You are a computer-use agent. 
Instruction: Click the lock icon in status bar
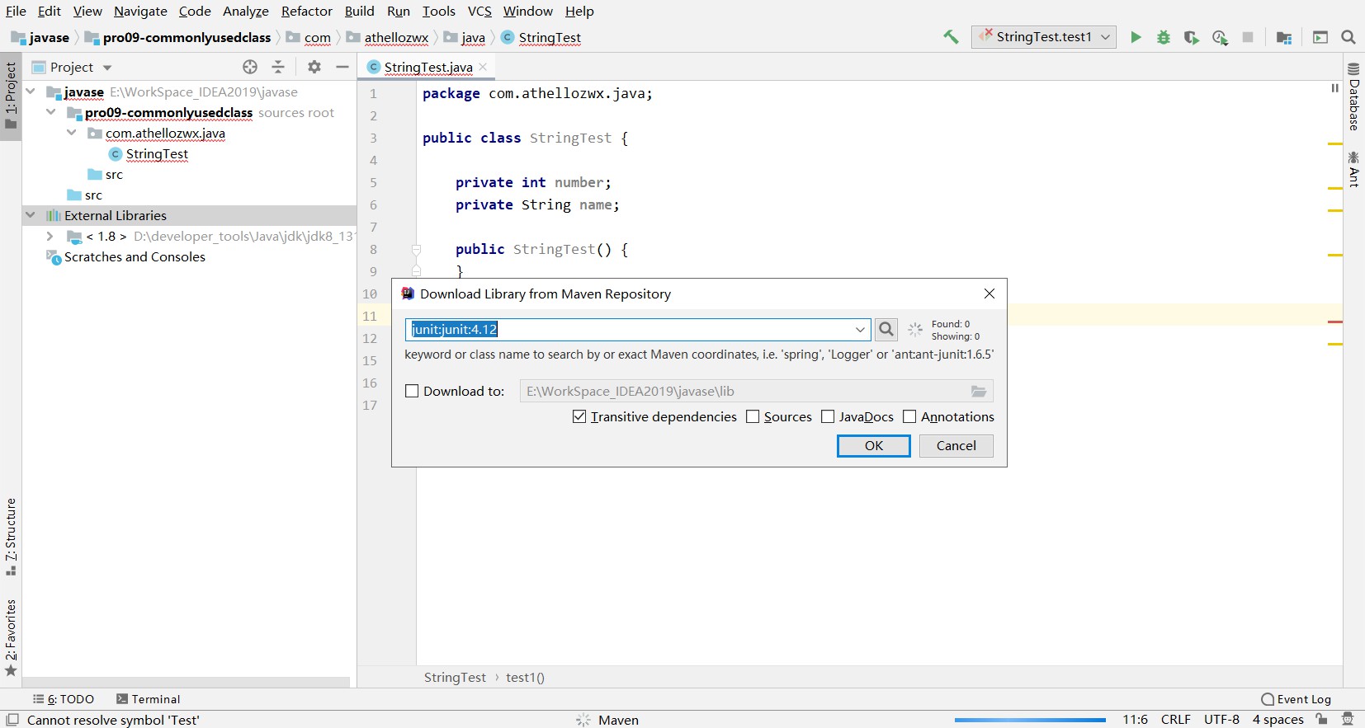(x=1322, y=719)
